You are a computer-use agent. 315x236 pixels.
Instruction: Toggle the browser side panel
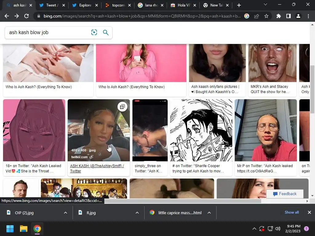tap(289, 16)
